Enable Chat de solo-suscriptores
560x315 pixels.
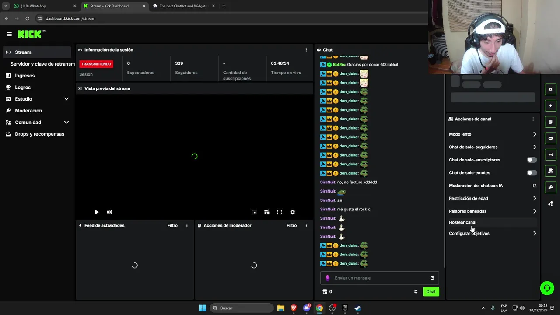532,160
